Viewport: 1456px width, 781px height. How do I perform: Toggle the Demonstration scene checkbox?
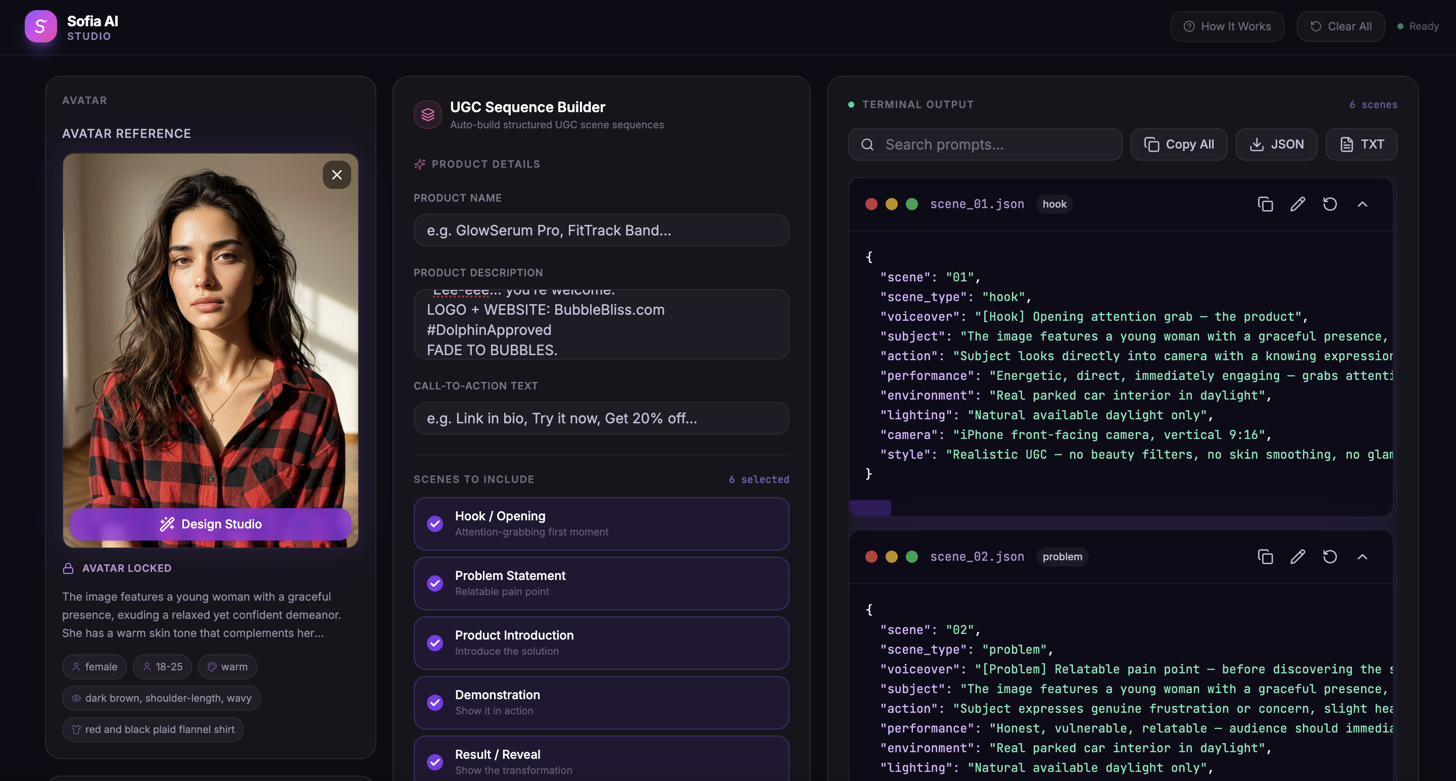click(434, 703)
